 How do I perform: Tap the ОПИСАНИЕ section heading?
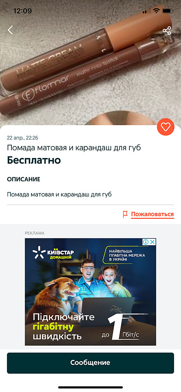24,179
